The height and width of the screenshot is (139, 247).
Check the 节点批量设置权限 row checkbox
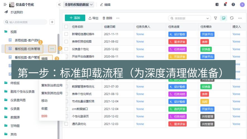pyautogui.click(x=67, y=101)
